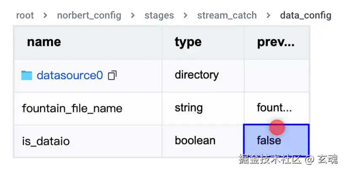Select the fountain_file_name row name

point(72,108)
